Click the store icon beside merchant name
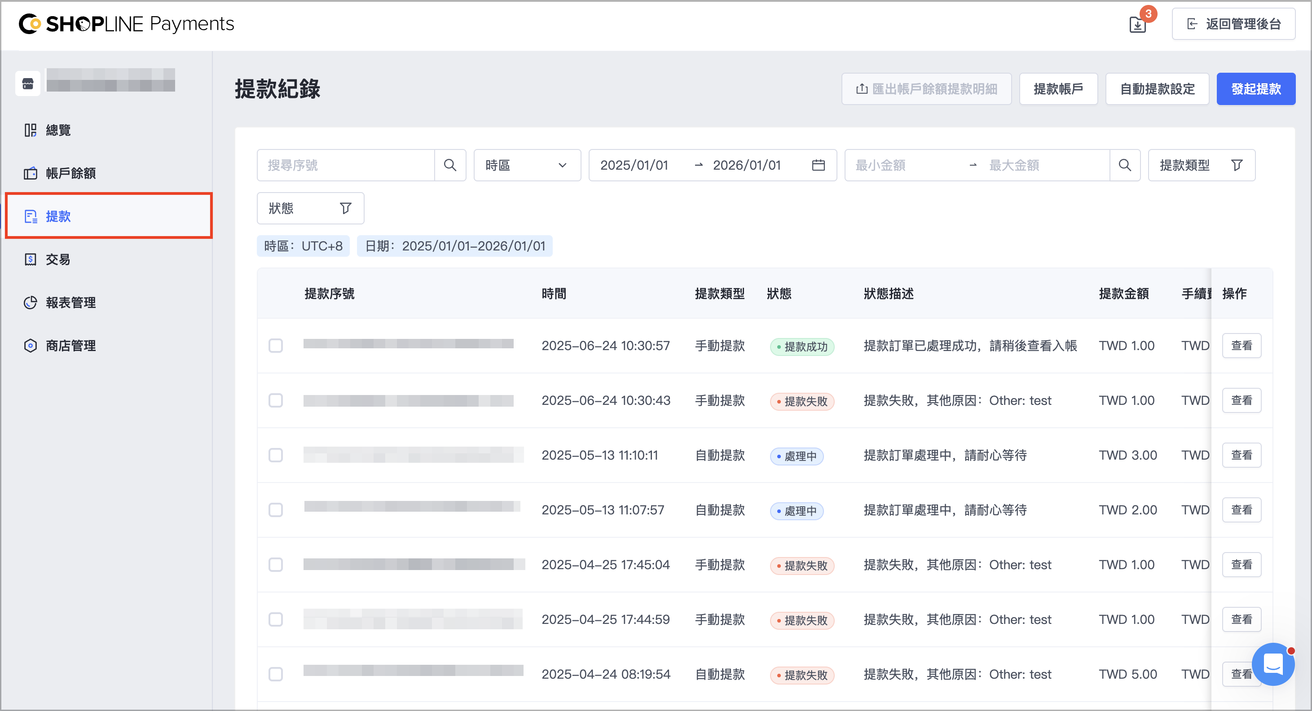1312x711 pixels. pos(28,83)
